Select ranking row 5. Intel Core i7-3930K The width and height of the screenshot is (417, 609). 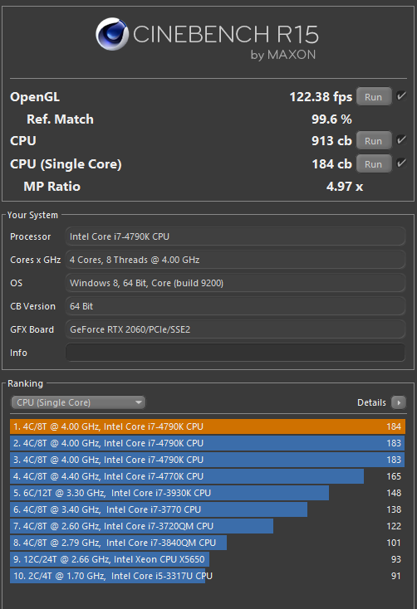click(x=208, y=493)
